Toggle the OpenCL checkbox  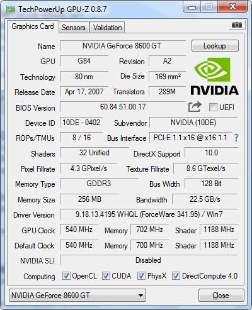66,275
